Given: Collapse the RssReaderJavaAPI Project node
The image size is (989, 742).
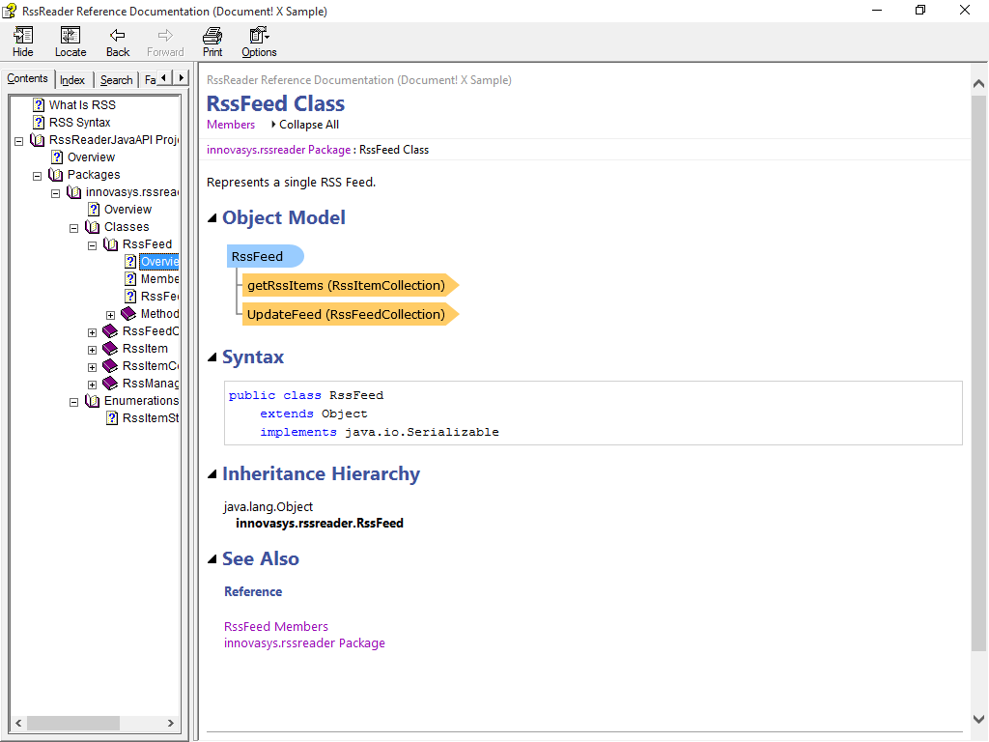Looking at the screenshot, I should [x=19, y=141].
